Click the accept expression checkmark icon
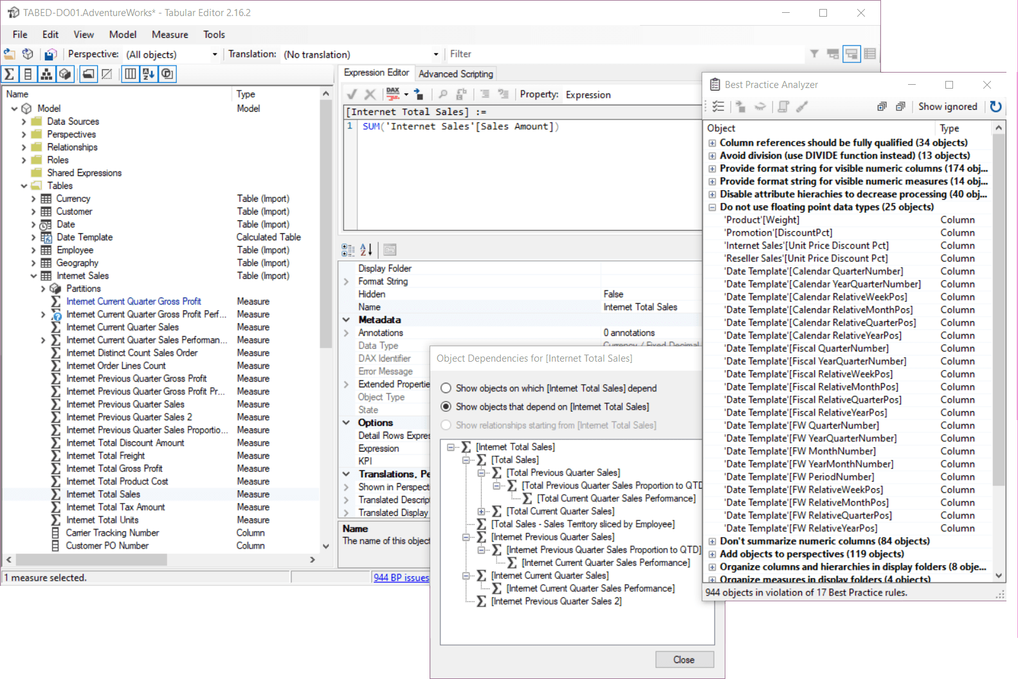Viewport: 1018px width, 679px height. (352, 94)
